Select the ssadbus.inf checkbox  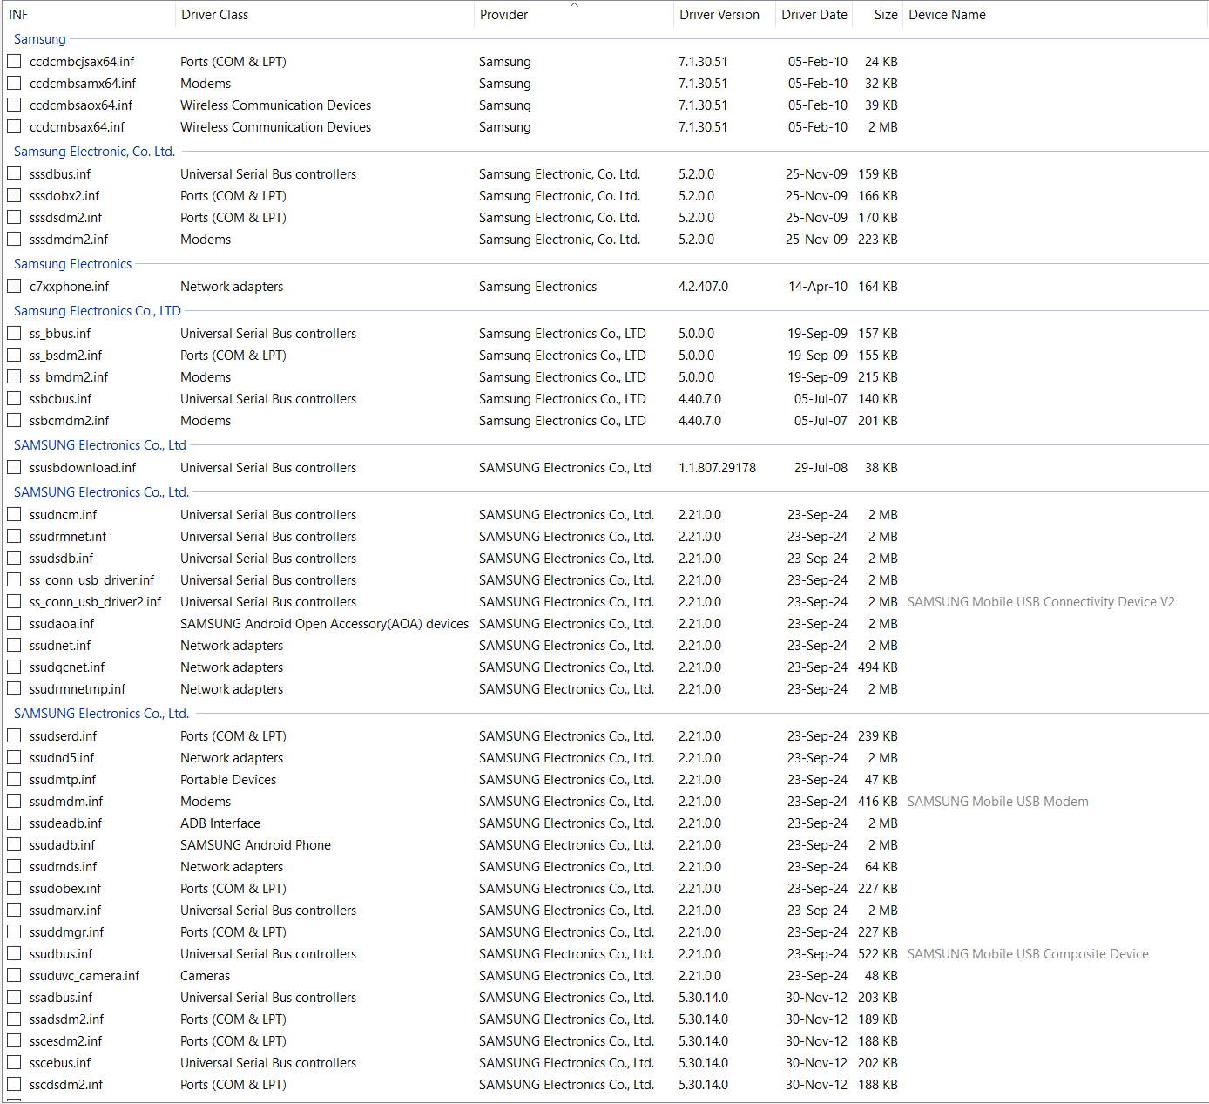pos(14,997)
